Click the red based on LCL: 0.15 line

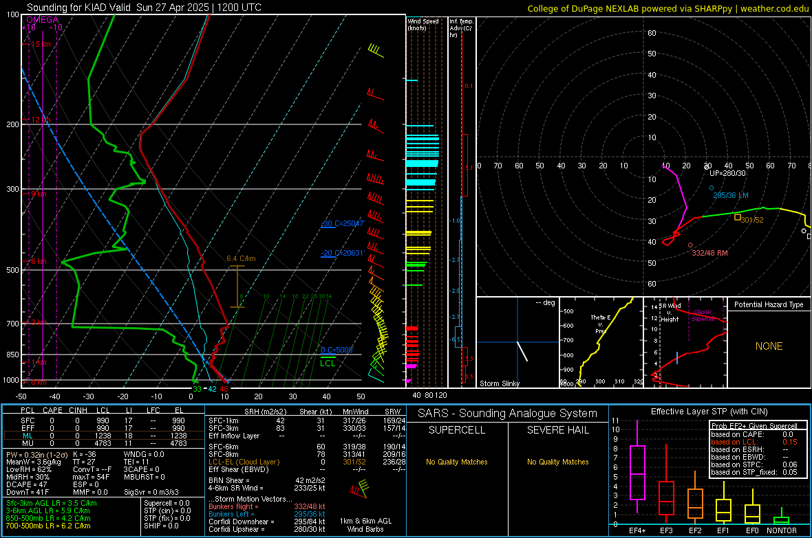(754, 442)
